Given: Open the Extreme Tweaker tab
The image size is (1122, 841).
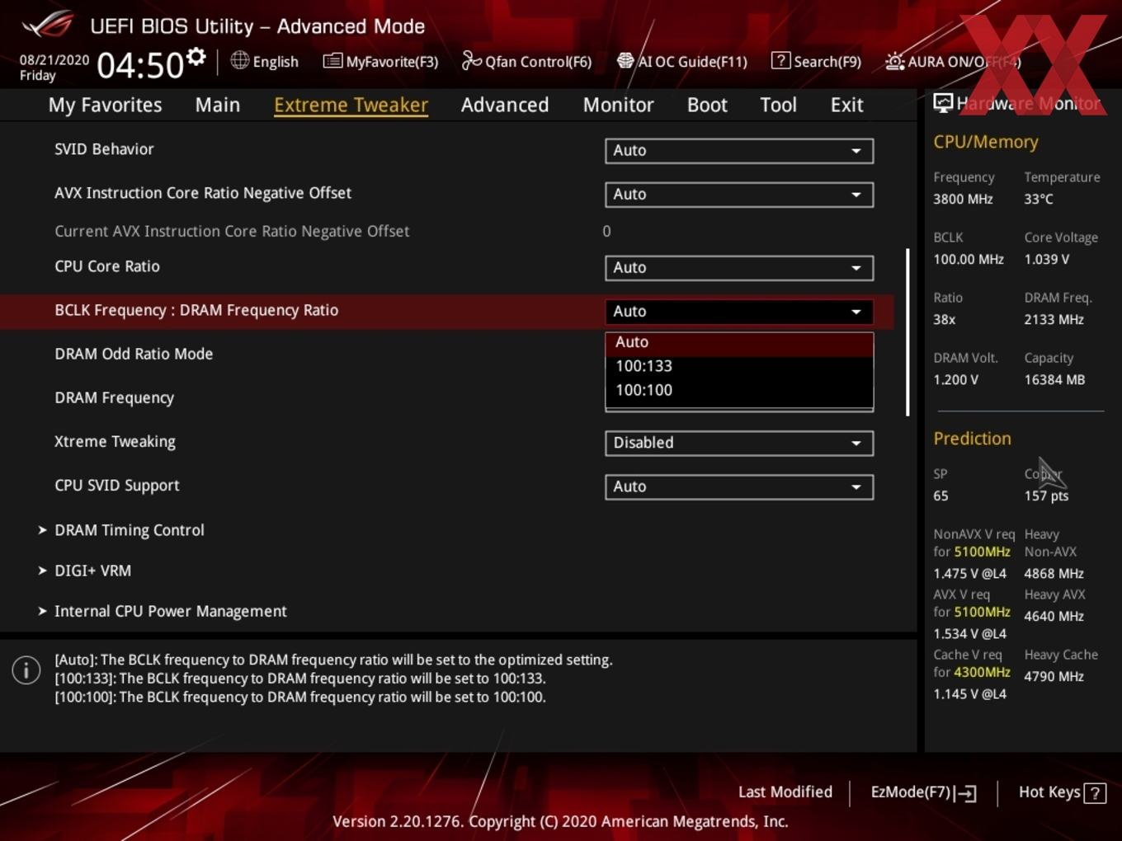Looking at the screenshot, I should click(x=351, y=105).
